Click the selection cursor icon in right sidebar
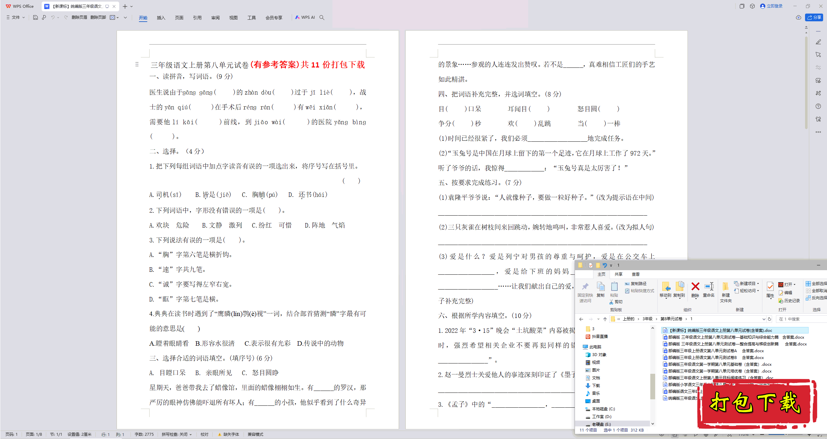Image resolution: width=827 pixels, height=439 pixels. 818,55
